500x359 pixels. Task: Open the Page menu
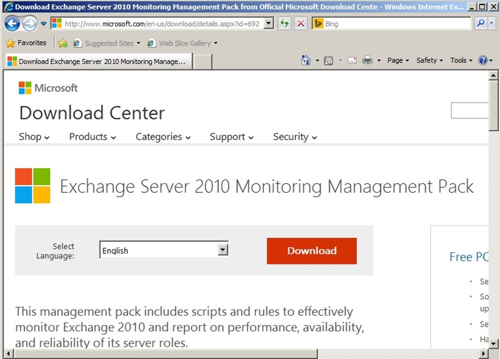(x=398, y=60)
